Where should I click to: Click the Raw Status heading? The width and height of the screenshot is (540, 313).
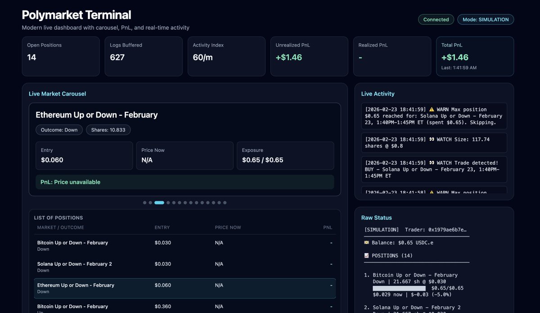377,218
